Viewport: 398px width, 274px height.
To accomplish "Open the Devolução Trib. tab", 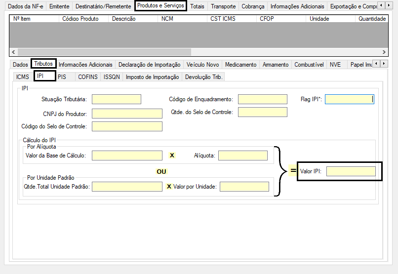I will (x=203, y=77).
